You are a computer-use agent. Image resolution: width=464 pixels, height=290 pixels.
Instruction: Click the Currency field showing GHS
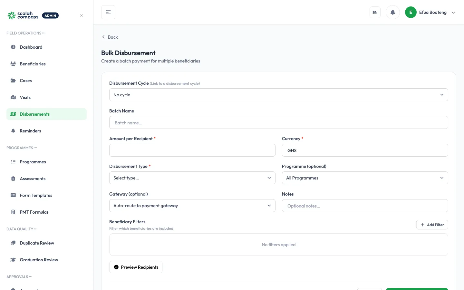[365, 150]
